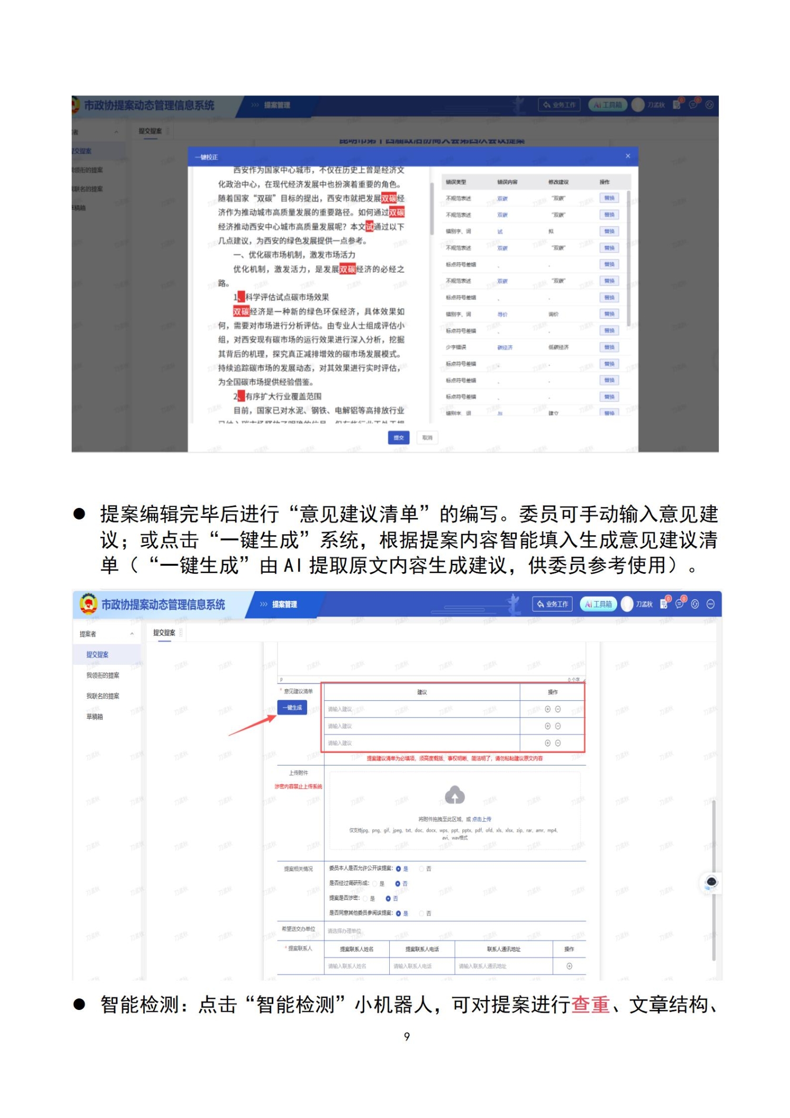Click the CPPCC emblem logo in lower header
Viewport: 790px width, 1118px height.
tap(88, 604)
